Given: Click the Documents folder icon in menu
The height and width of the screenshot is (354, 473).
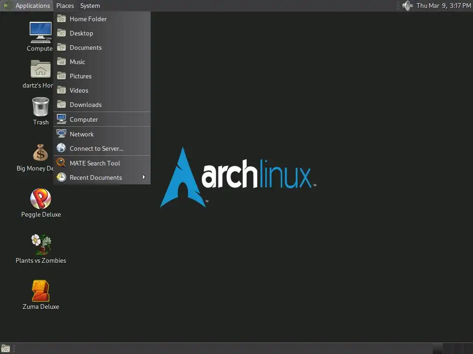Looking at the screenshot, I should click(61, 47).
